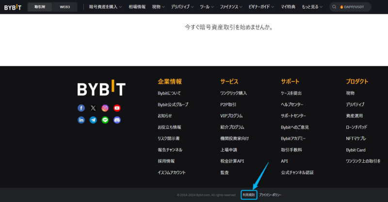
Task: Open Bybitへのご意見 link
Action: (x=295, y=127)
